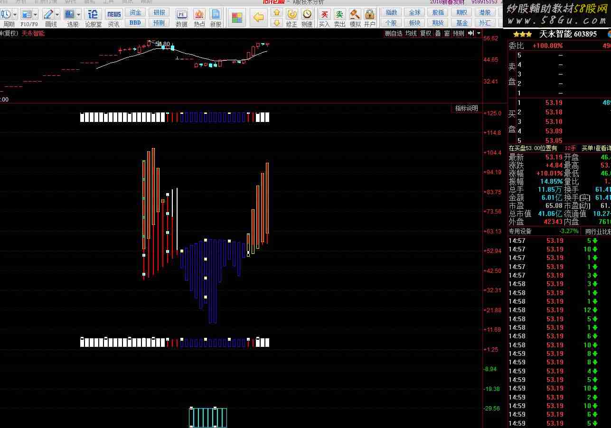Open the 测速 speed test tool
This screenshot has height=428, width=611.
[307, 18]
